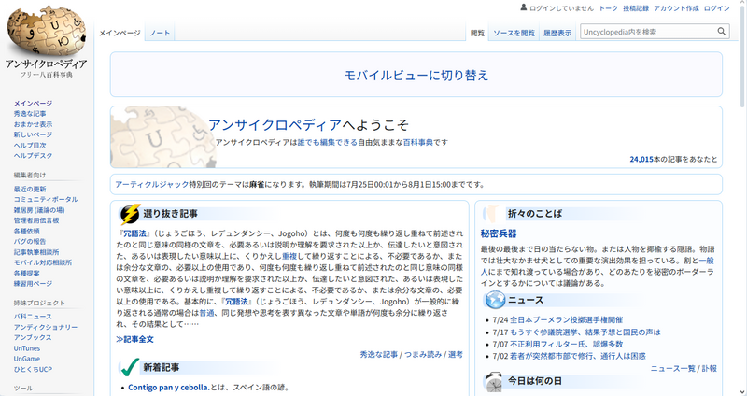Collapse the 編集者向け sidebar section
The height and width of the screenshot is (396, 747).
pyautogui.click(x=29, y=175)
